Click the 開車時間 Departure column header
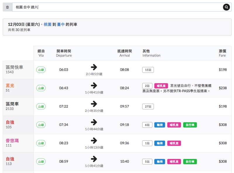Image resolution: width=234 pixels, height=173 pixels. (64, 53)
